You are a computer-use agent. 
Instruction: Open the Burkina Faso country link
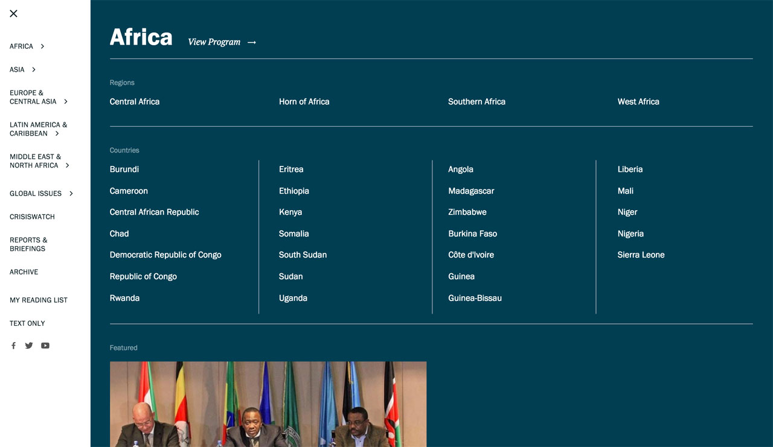[473, 233]
